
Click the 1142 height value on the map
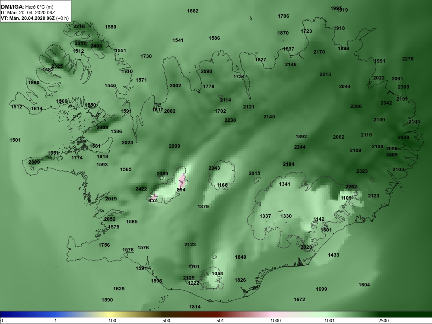click(x=319, y=219)
